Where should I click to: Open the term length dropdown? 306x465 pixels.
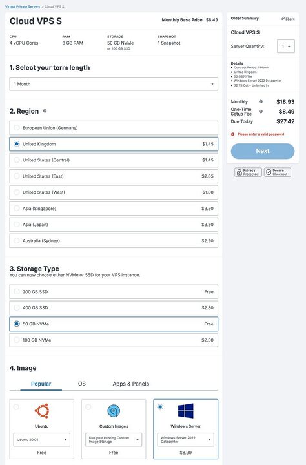[x=114, y=84]
